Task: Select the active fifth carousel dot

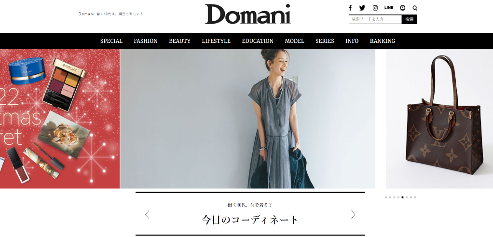Action: tap(402, 197)
